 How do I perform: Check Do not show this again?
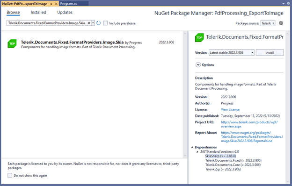coord(10,175)
